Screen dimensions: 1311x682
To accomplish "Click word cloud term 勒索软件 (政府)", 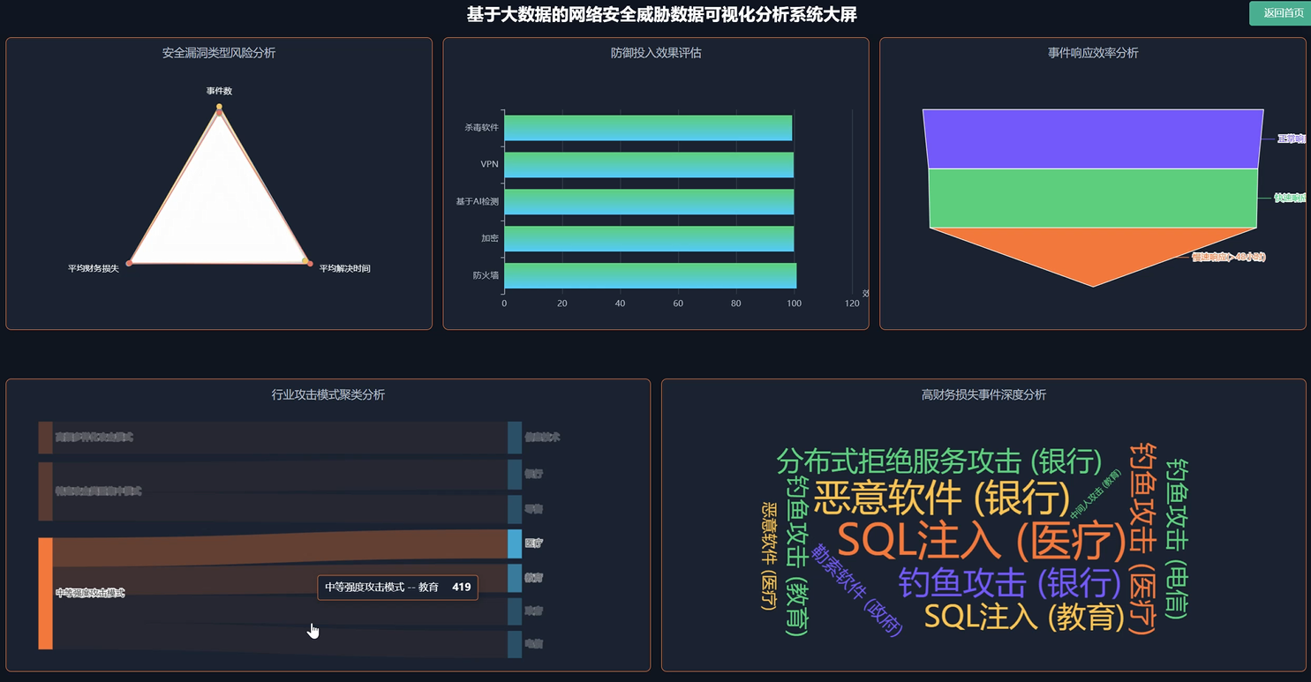I will [857, 589].
